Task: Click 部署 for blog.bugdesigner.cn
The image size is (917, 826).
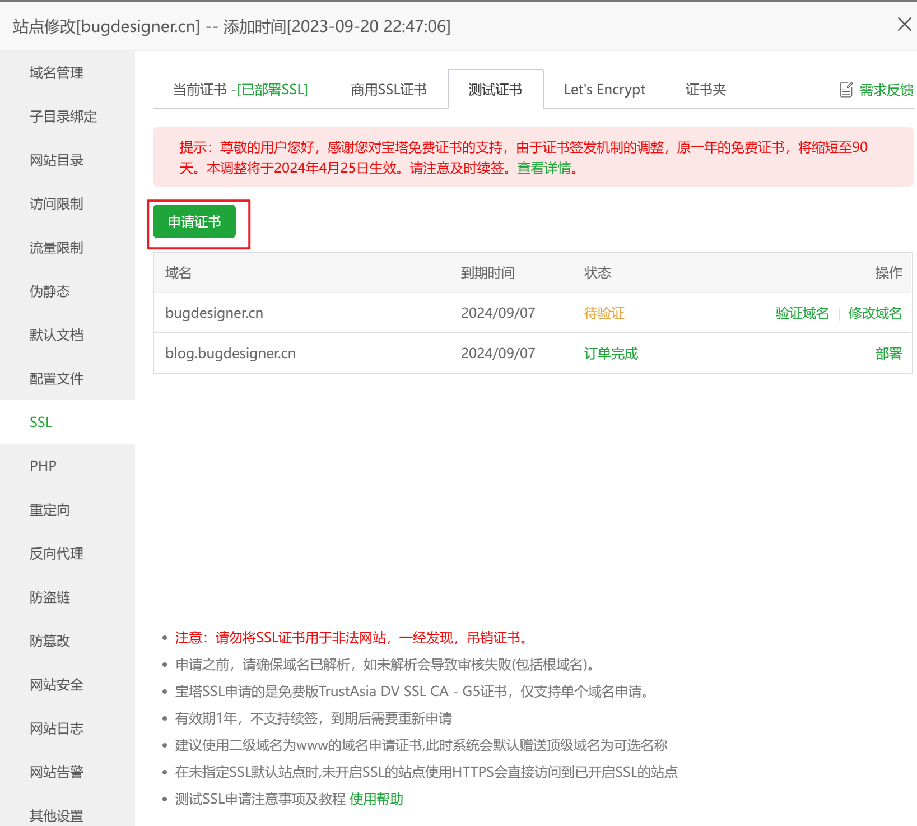Action: pos(888,354)
